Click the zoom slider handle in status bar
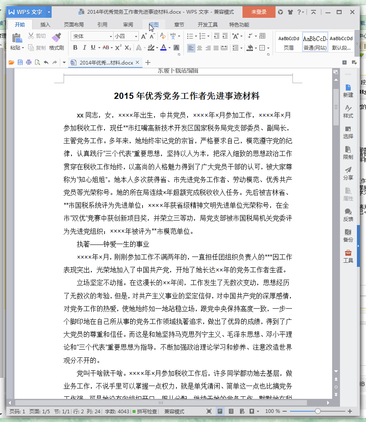366x422 pixels. [x=317, y=411]
